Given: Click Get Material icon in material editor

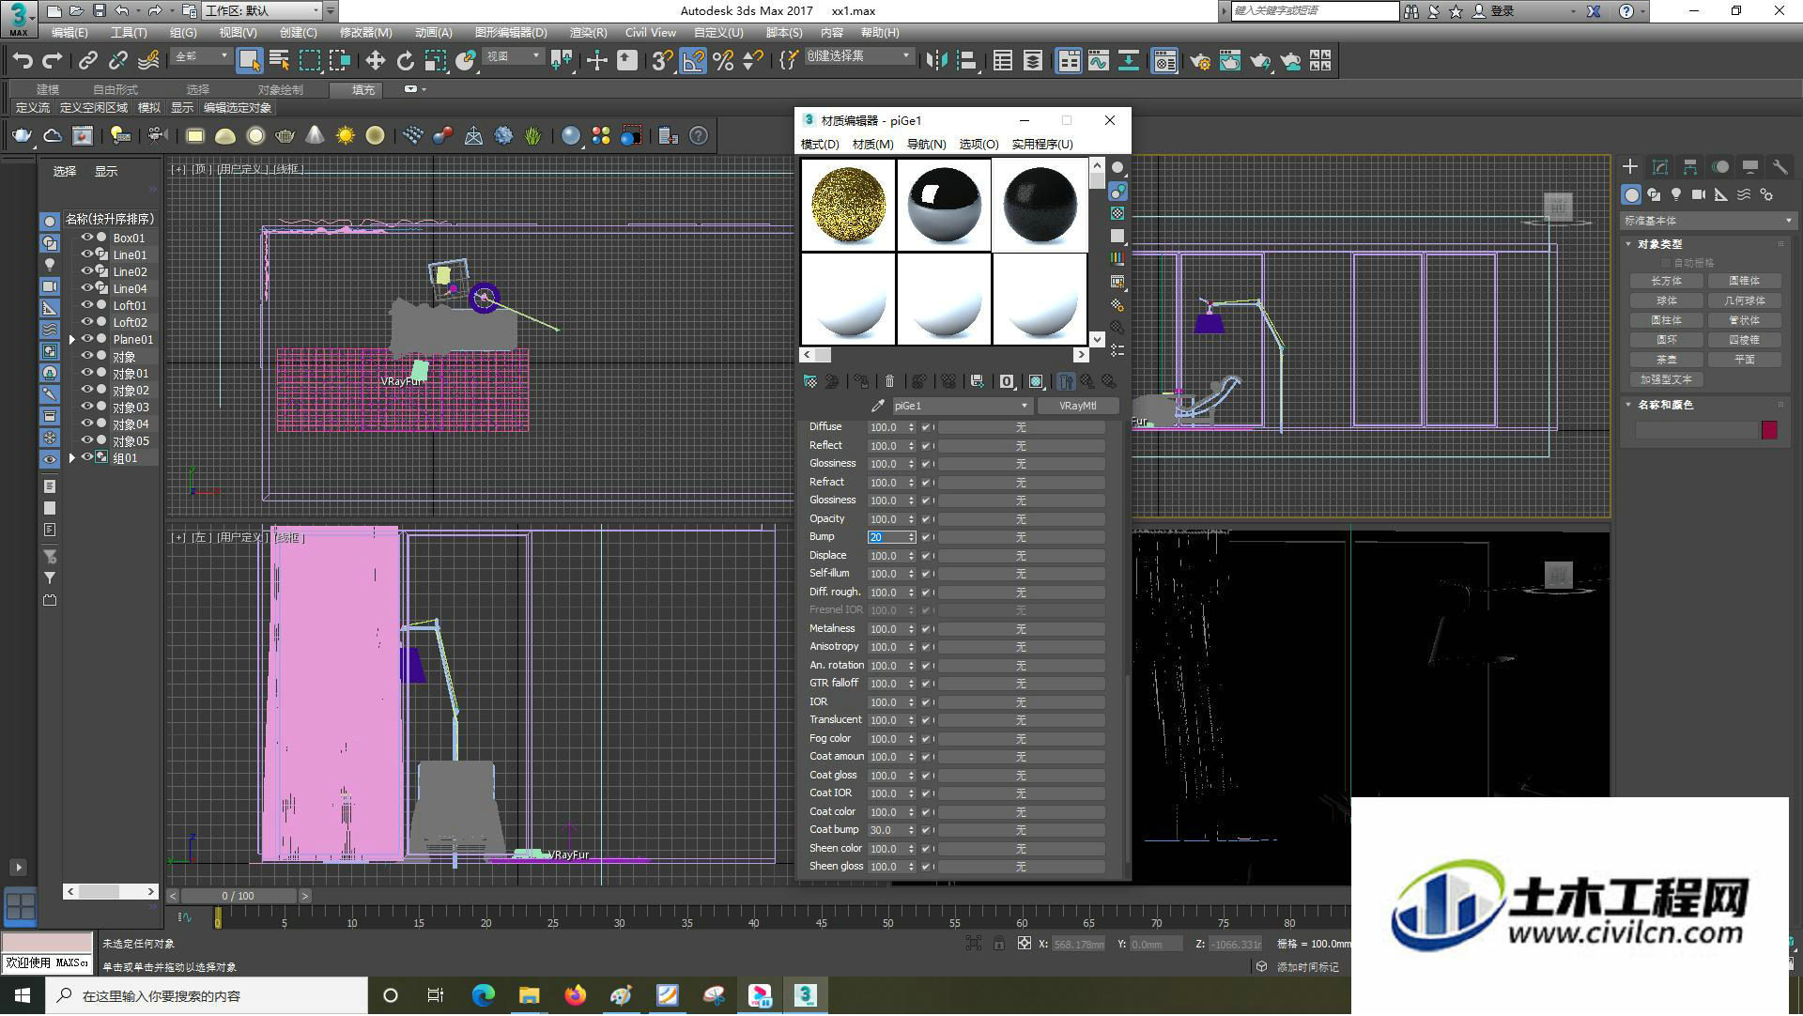Looking at the screenshot, I should (x=809, y=381).
